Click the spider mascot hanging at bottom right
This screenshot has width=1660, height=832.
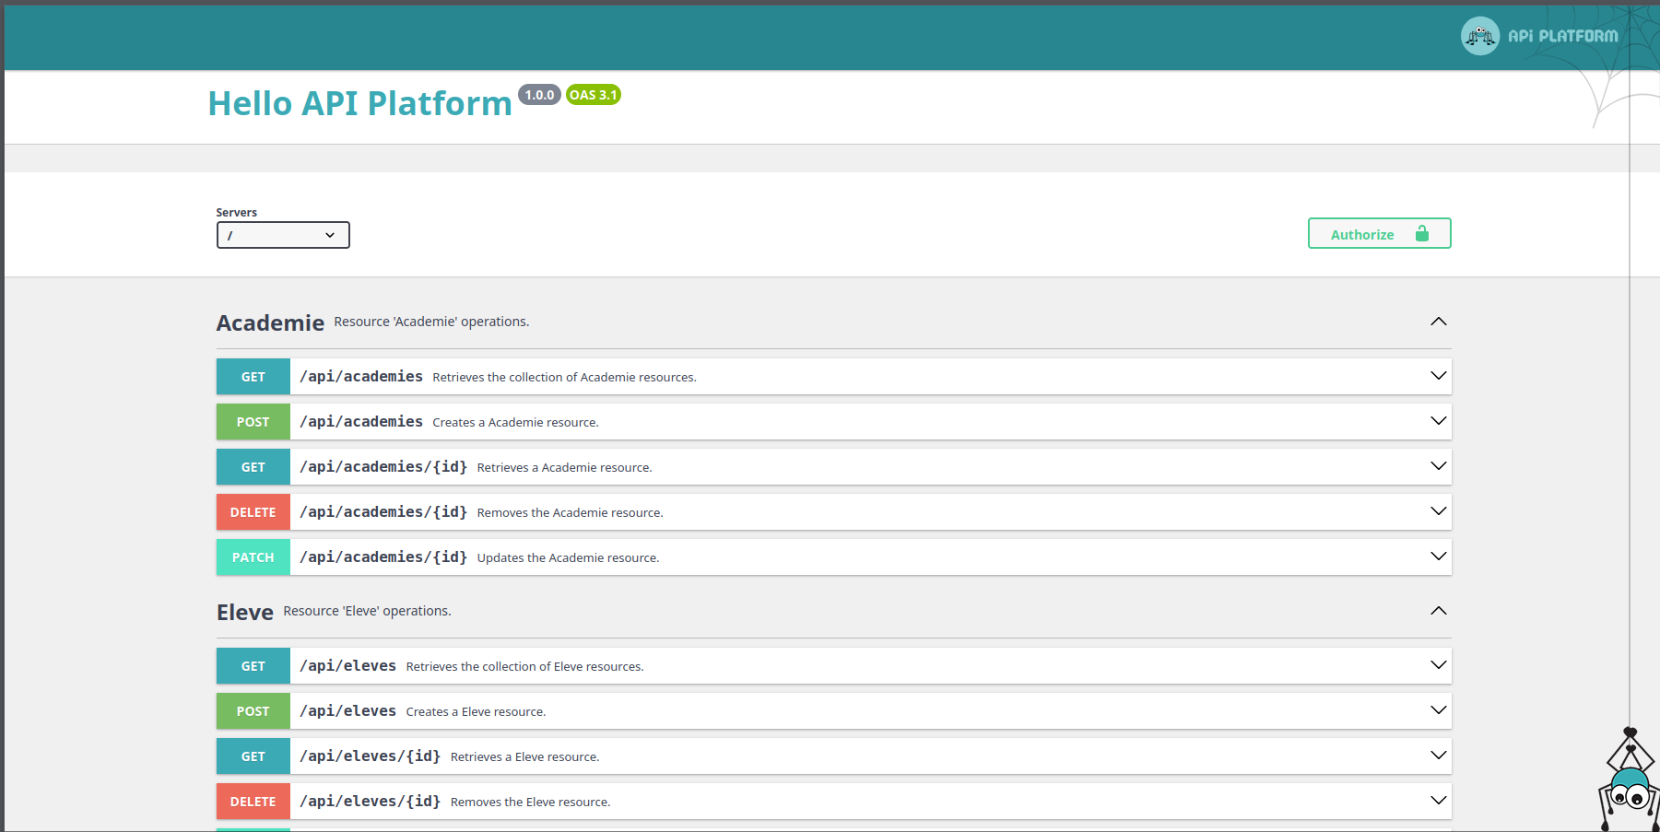point(1628,788)
